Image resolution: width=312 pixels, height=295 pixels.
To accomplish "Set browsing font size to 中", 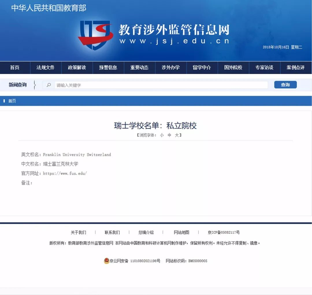I will pyautogui.click(x=169, y=135).
